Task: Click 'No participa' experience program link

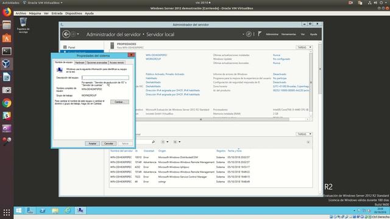Action: (280, 78)
